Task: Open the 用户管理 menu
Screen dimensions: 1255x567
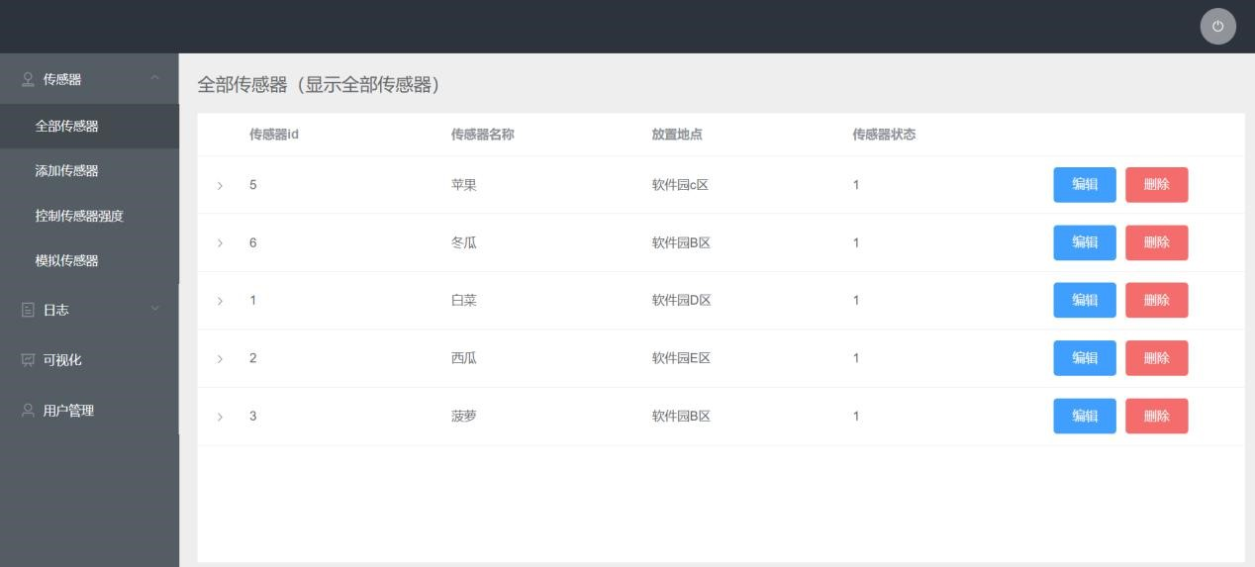Action: 89,411
